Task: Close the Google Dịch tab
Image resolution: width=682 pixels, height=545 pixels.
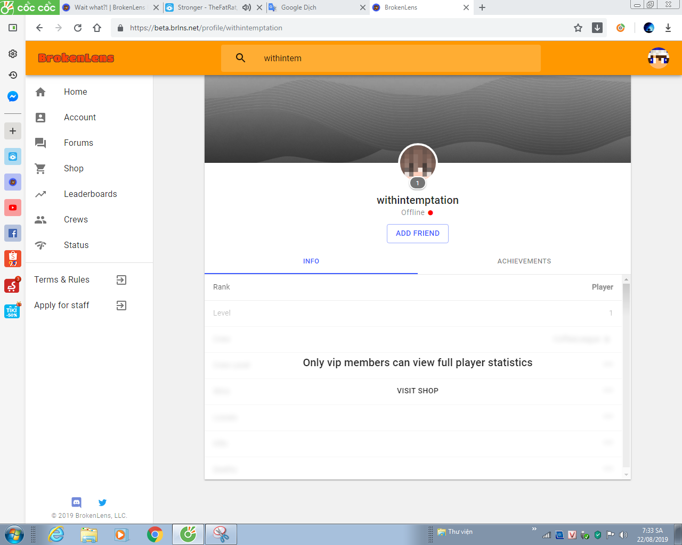Action: [363, 7]
